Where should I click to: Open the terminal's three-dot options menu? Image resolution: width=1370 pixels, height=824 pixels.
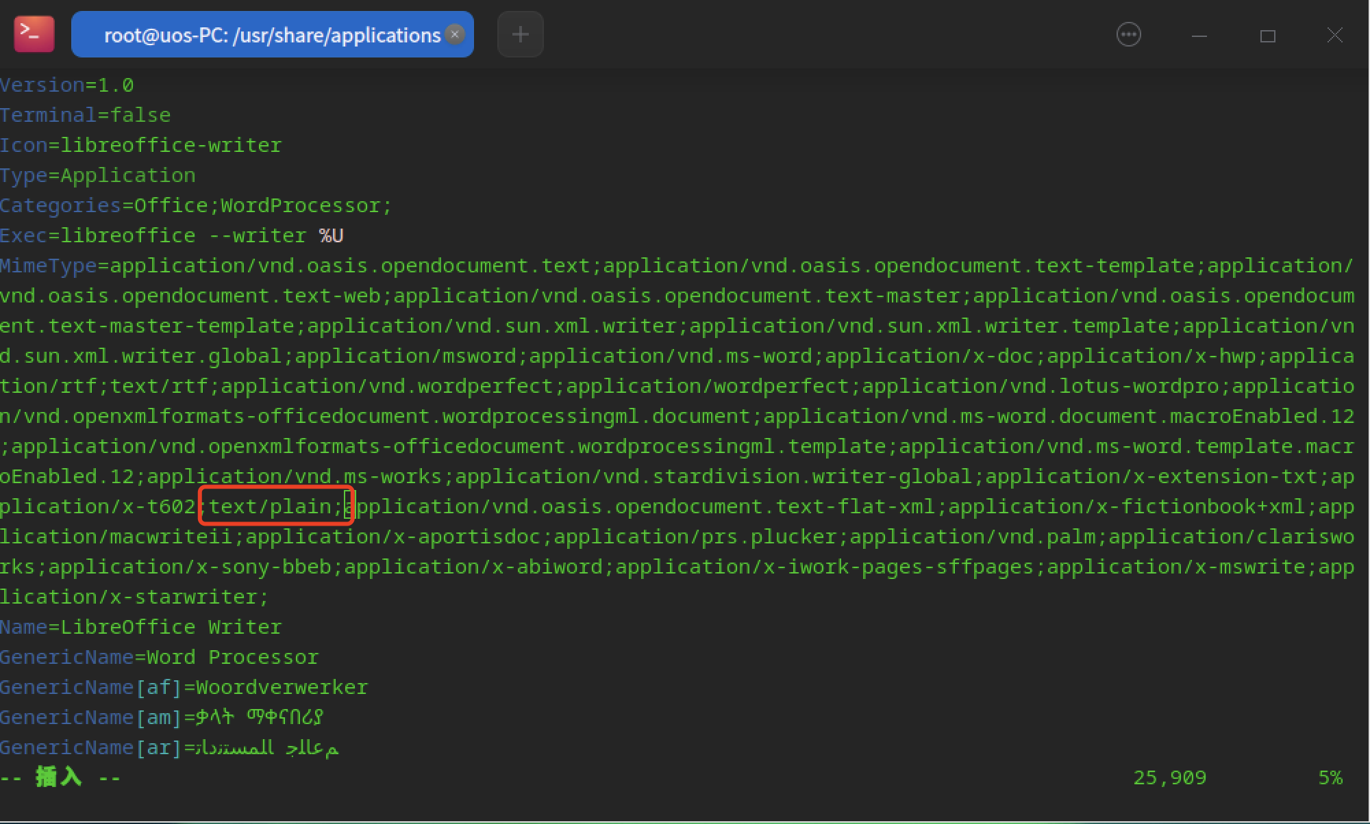[1128, 34]
